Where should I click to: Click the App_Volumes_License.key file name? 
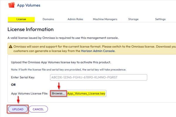[86, 93]
